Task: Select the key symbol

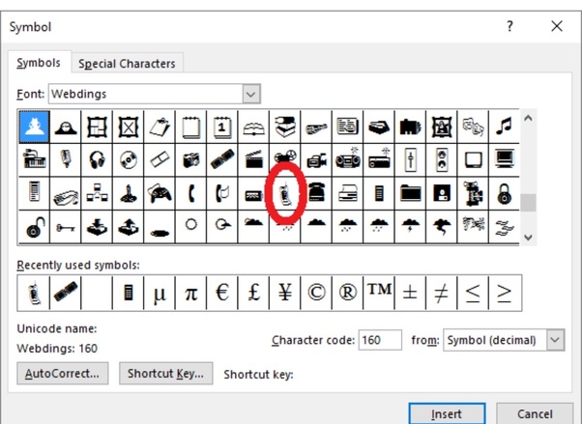Action: (66, 226)
